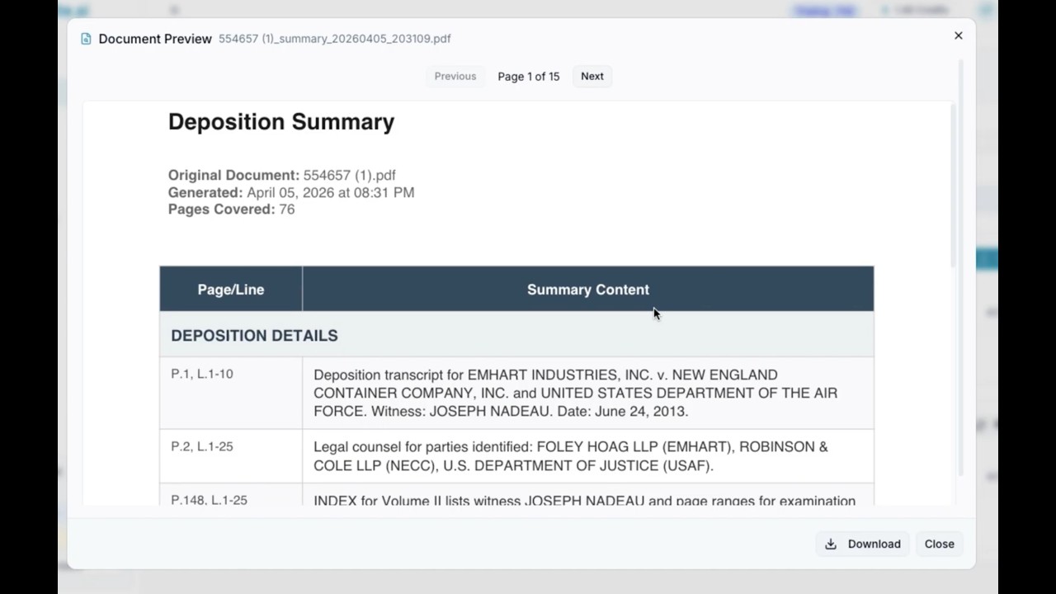1056x594 pixels.
Task: Click the INDEX for Volume II summary text
Action: tap(584, 500)
